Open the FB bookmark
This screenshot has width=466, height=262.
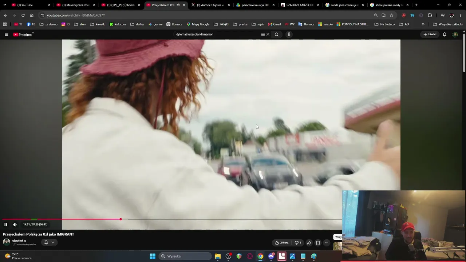click(x=31, y=24)
